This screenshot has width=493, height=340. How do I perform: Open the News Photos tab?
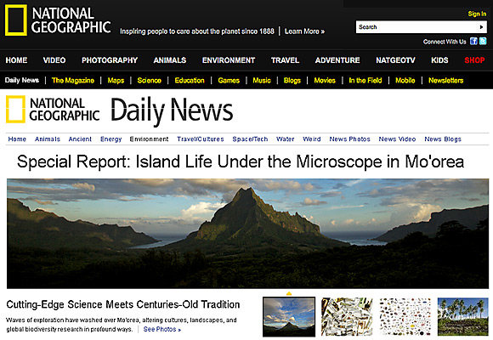pyautogui.click(x=350, y=139)
